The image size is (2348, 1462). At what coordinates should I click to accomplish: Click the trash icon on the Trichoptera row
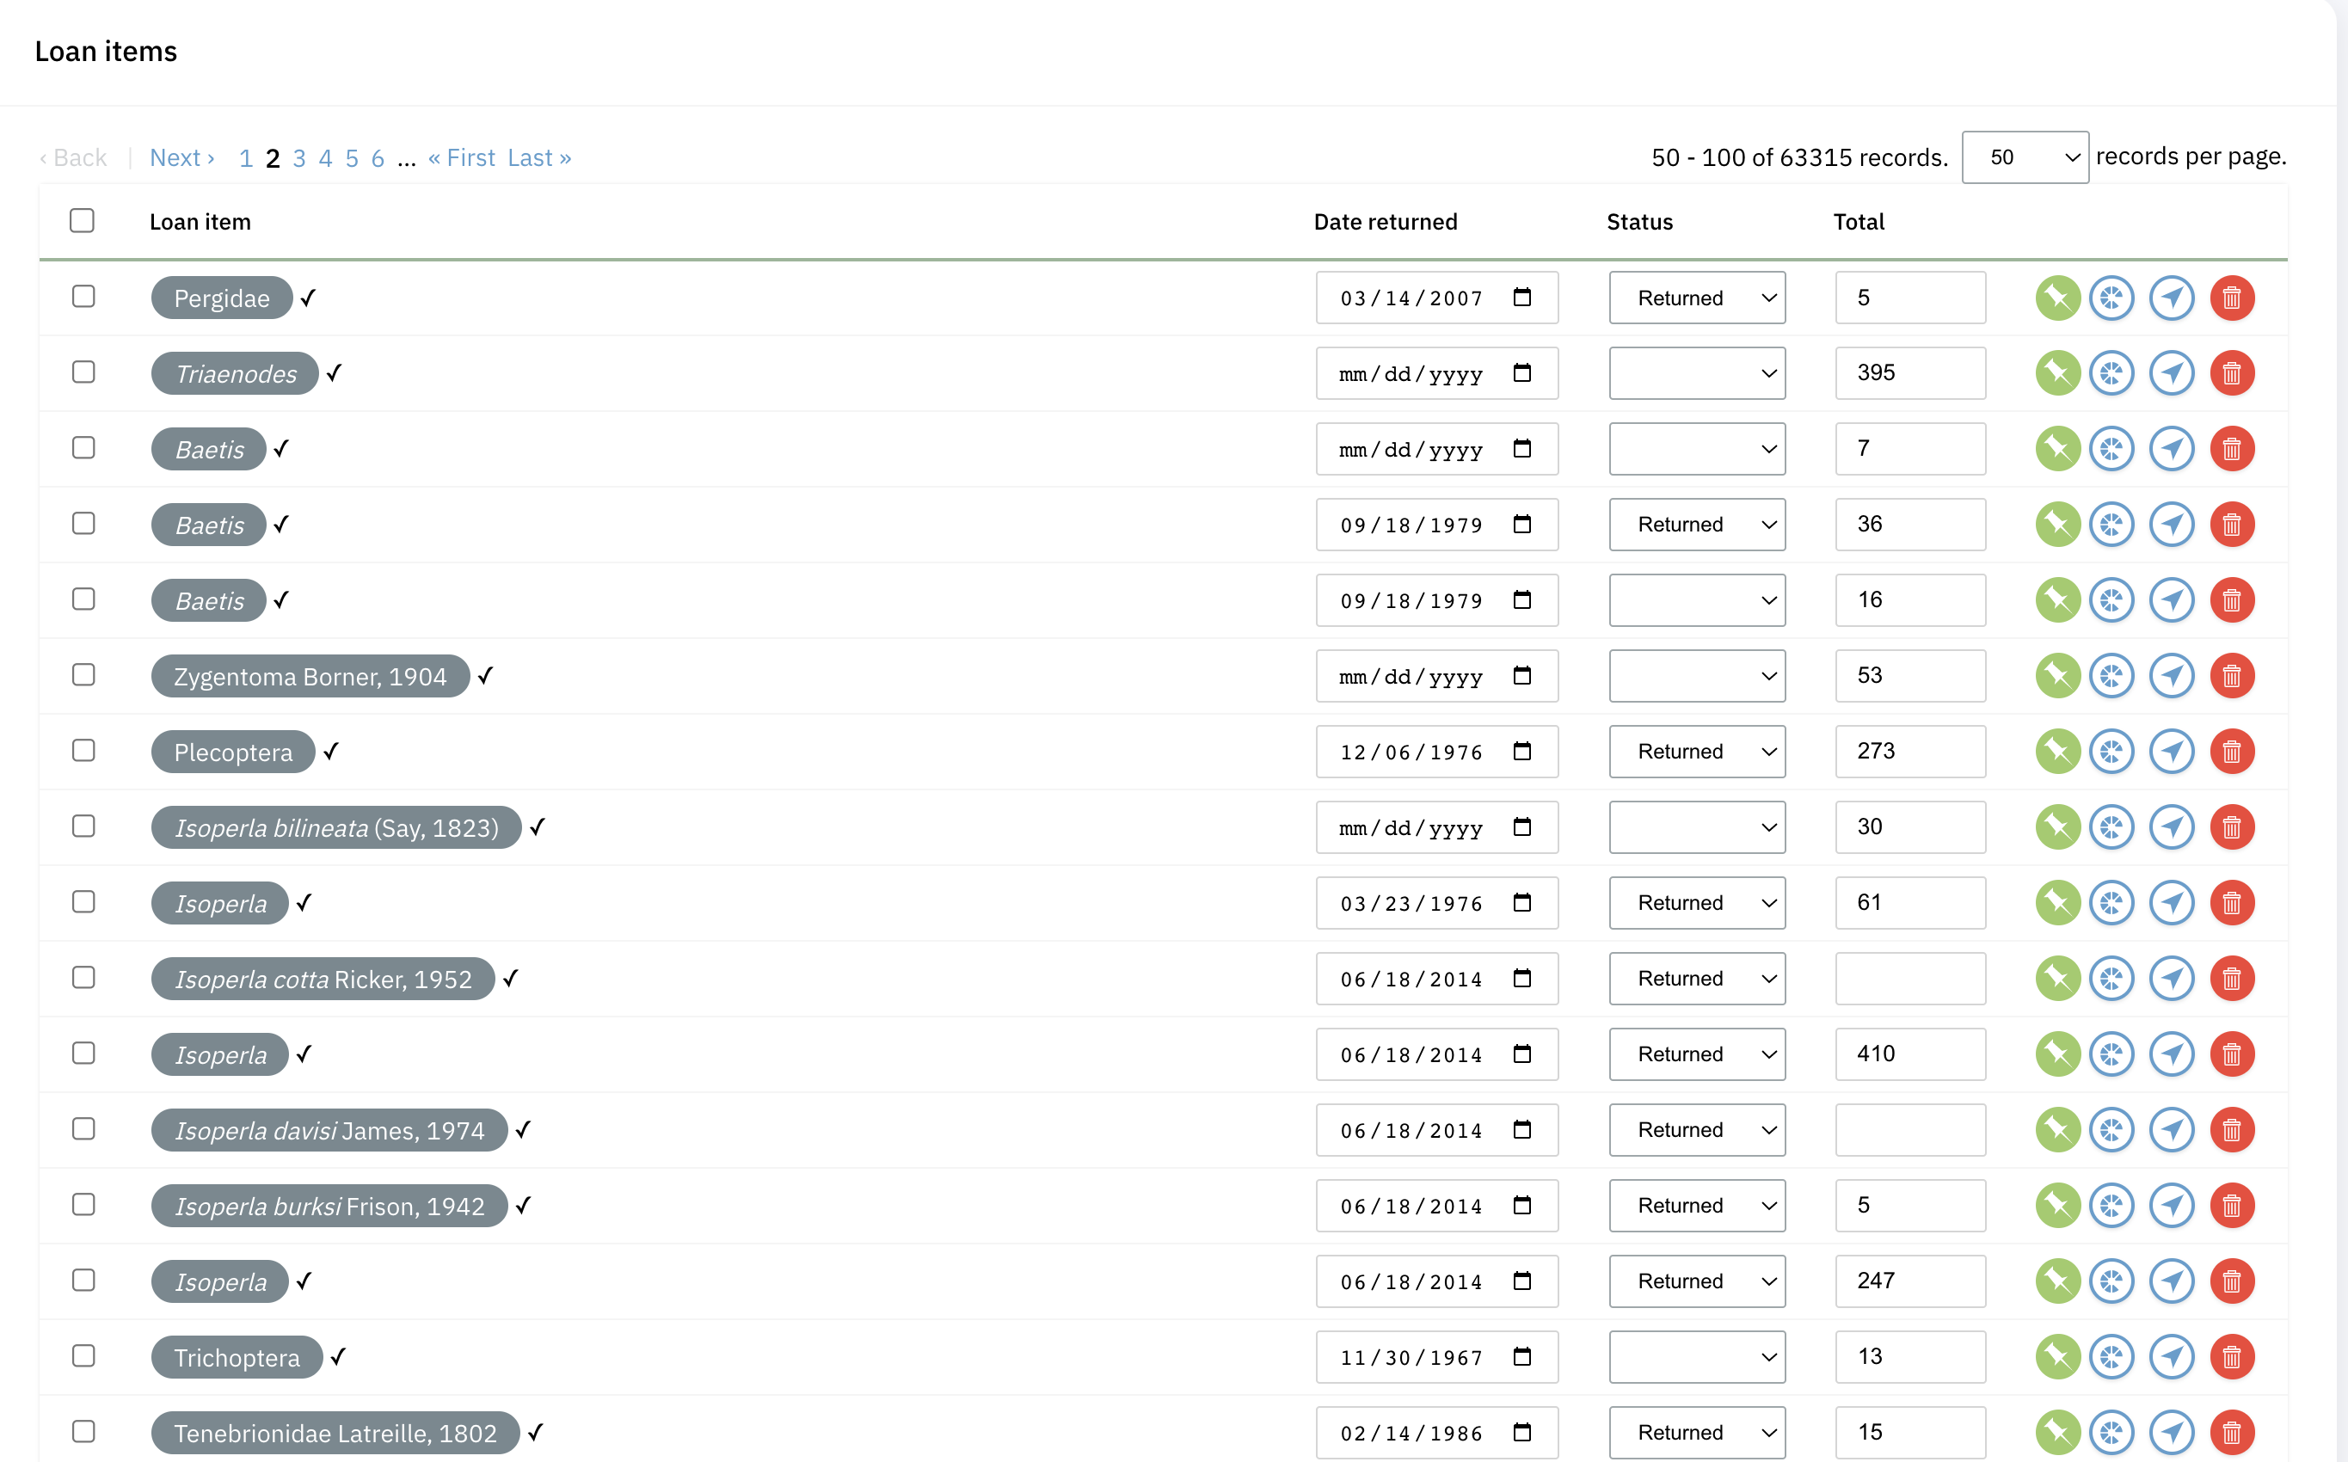click(x=2232, y=1356)
